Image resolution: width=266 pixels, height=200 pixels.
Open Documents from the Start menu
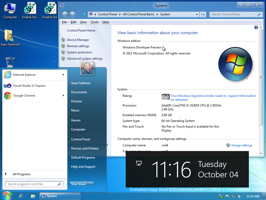tap(79, 92)
